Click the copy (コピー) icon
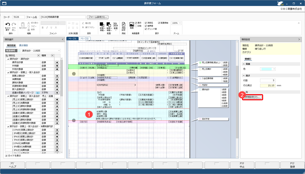The image size is (305, 174). pos(29,26)
